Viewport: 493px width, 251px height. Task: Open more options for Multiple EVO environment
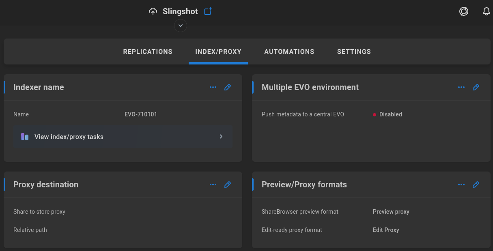[461, 87]
